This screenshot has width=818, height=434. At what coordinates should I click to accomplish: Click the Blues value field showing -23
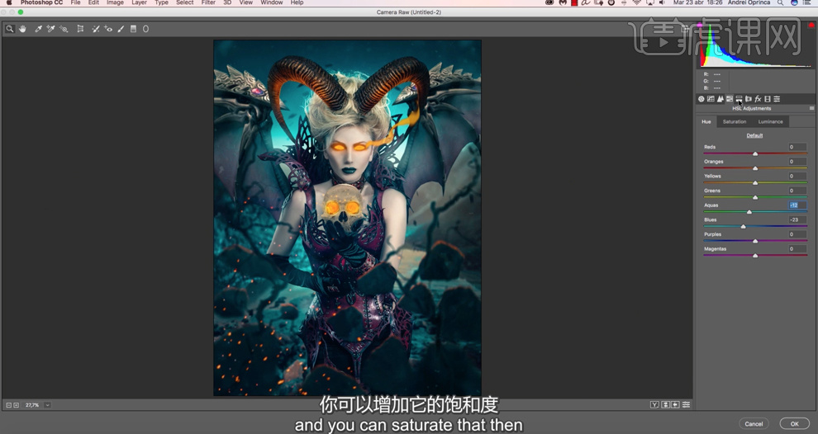[x=797, y=219]
